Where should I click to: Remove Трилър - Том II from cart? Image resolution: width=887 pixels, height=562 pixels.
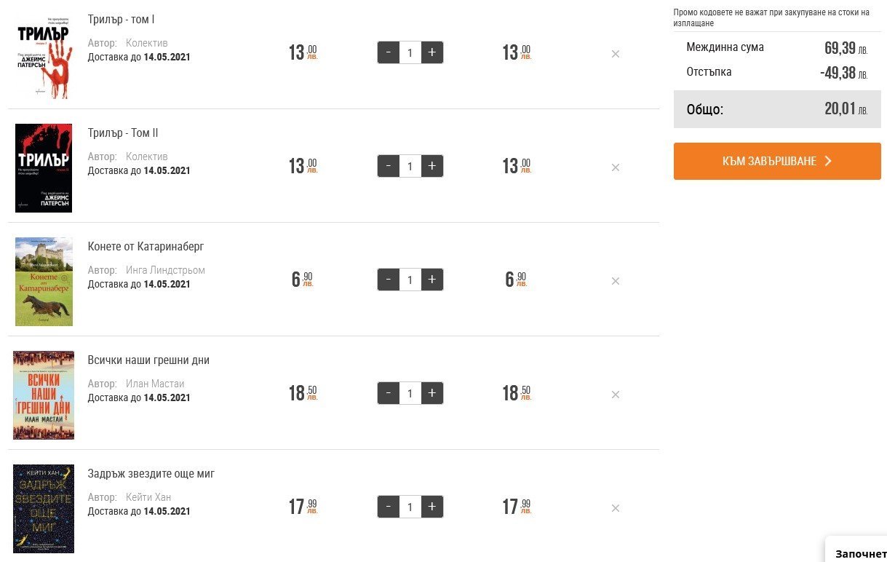[615, 167]
